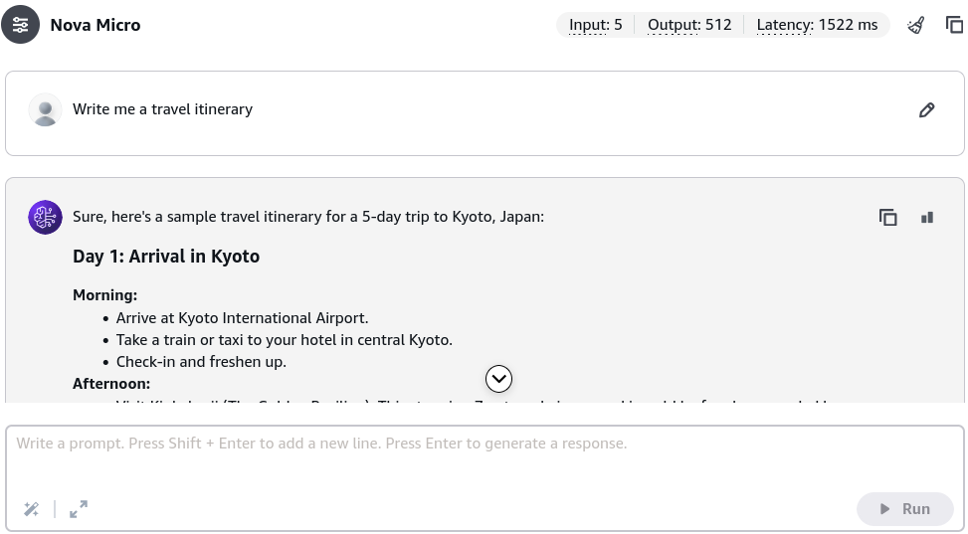Click the 'Day 1: Arrival in Kyoto' heading
Screen dimensions: 968x534
(x=166, y=257)
